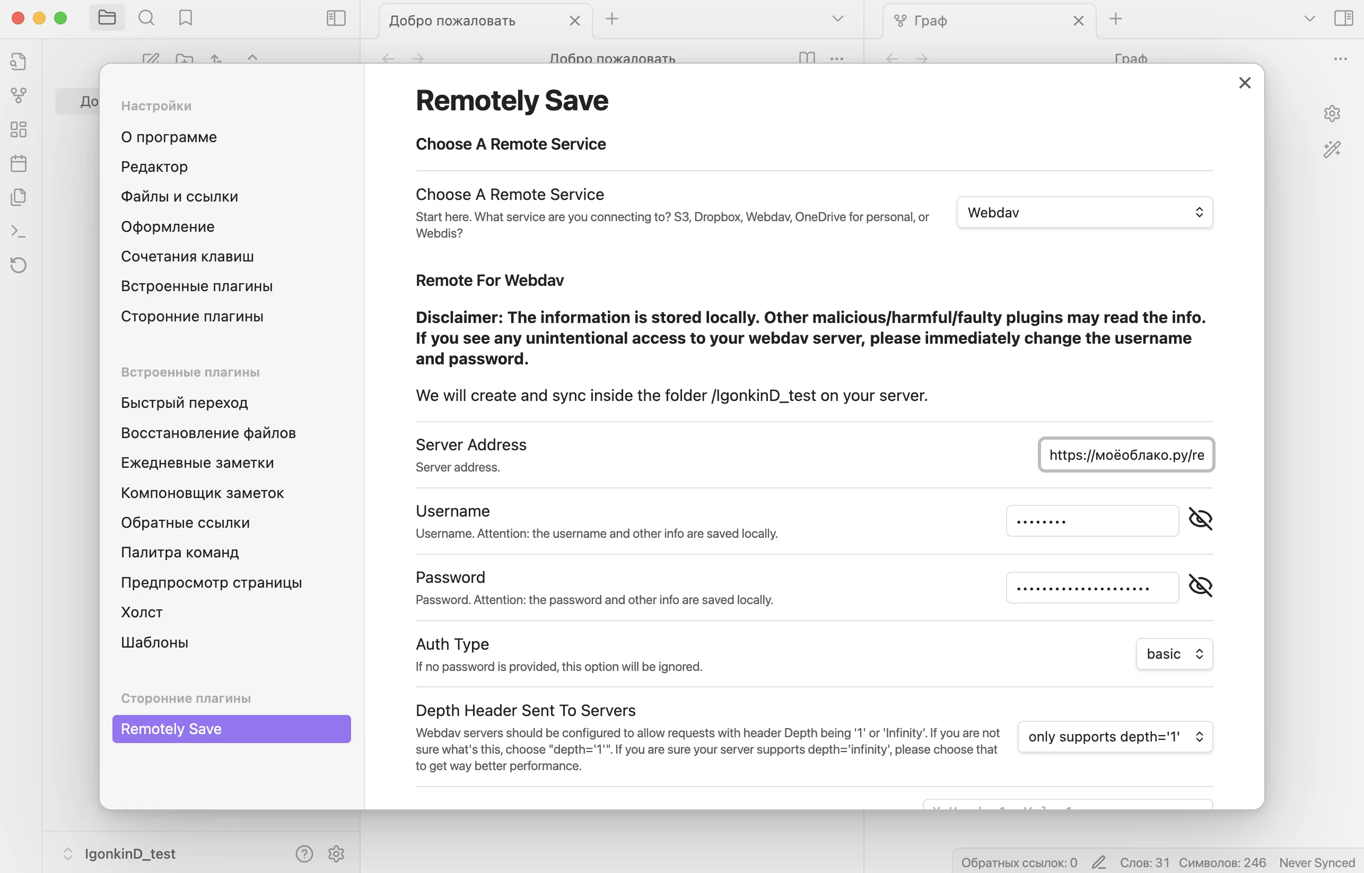The width and height of the screenshot is (1364, 873).
Task: Open the canvas ribbon icon
Action: 19,129
